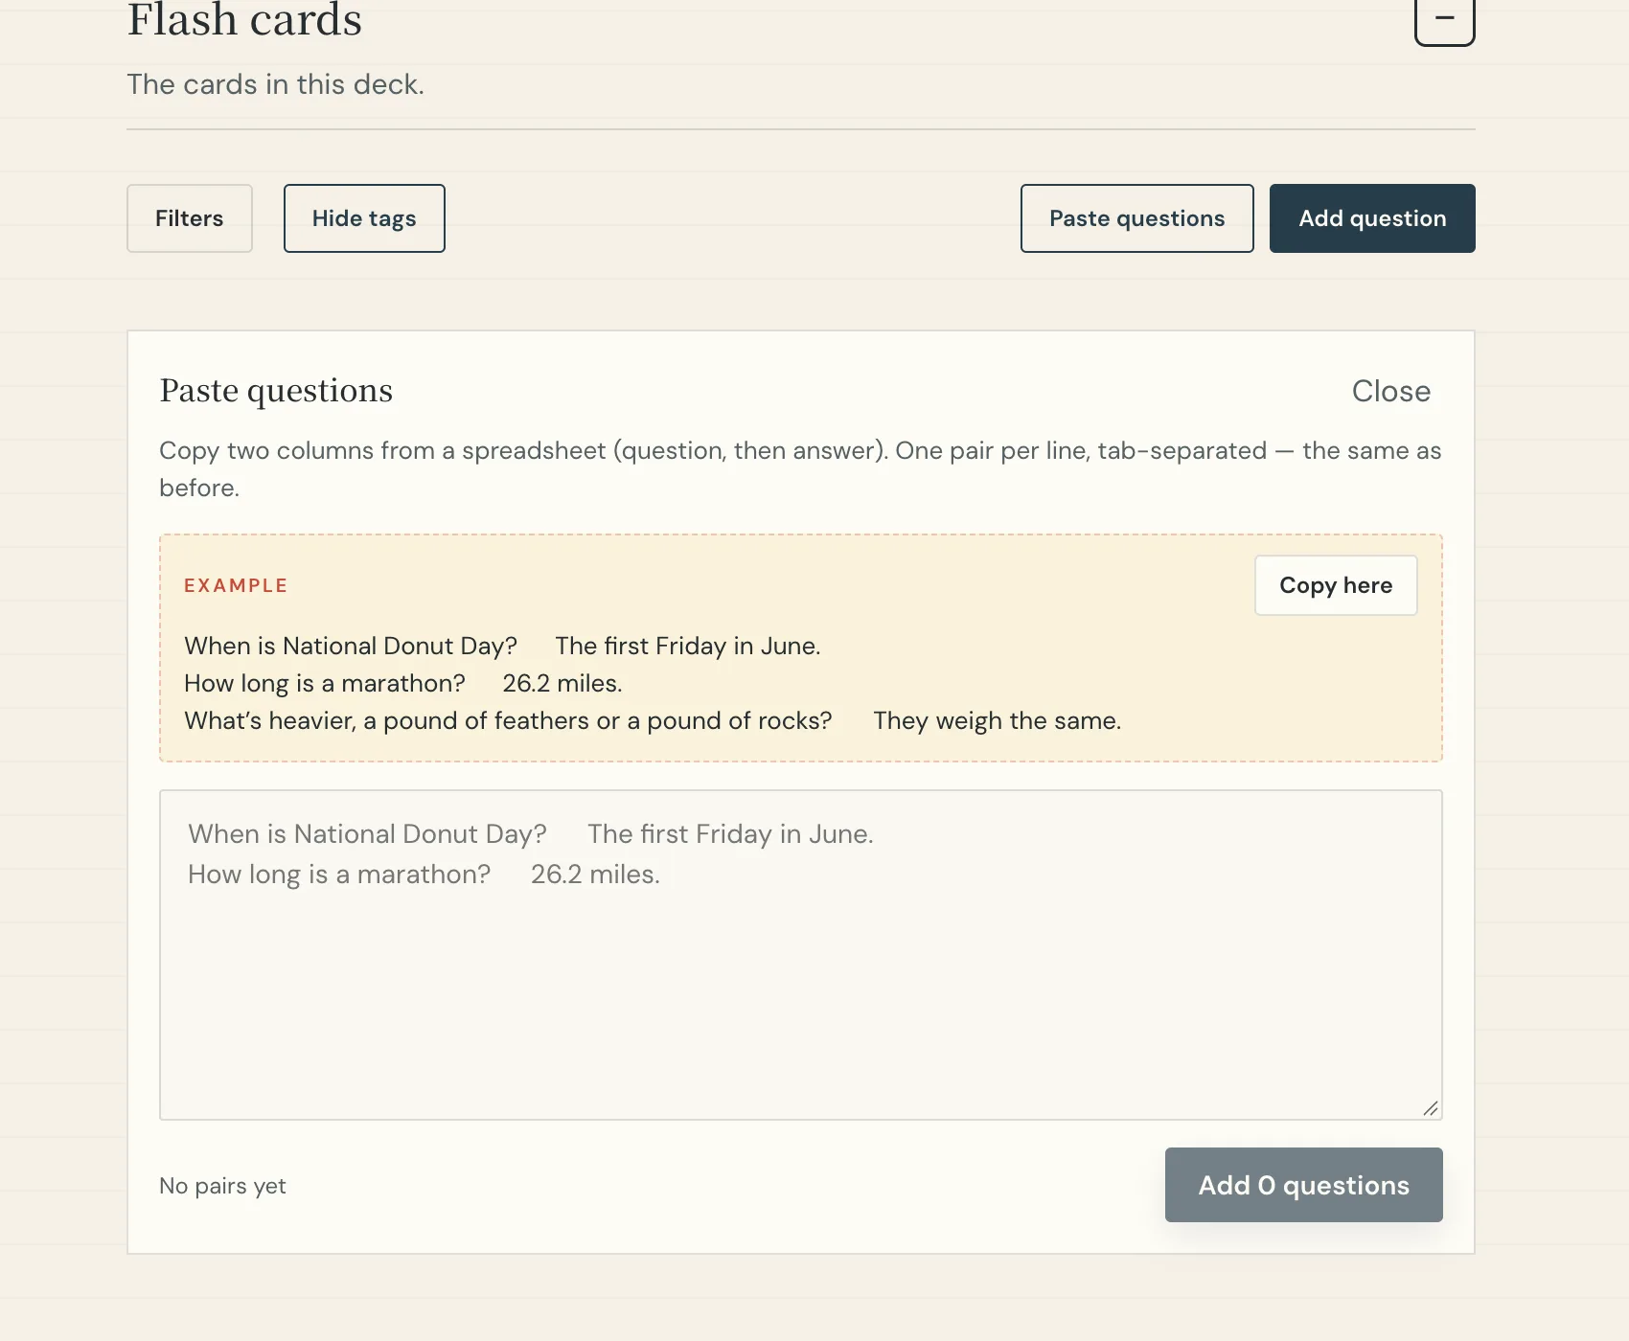Open the Filters button
1629x1341 pixels.
[x=190, y=218]
